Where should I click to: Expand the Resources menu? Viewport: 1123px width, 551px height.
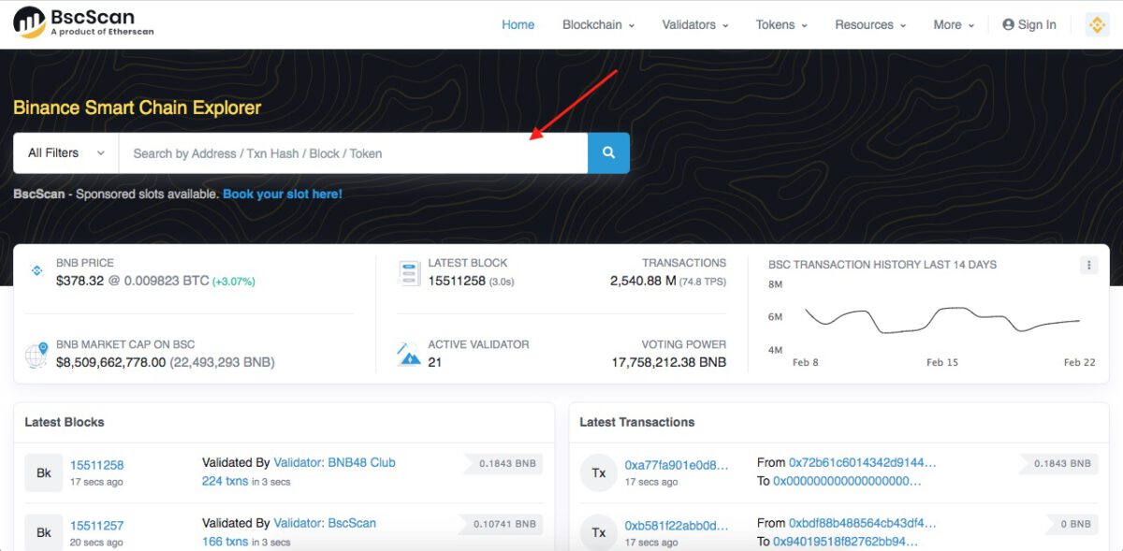pos(870,25)
